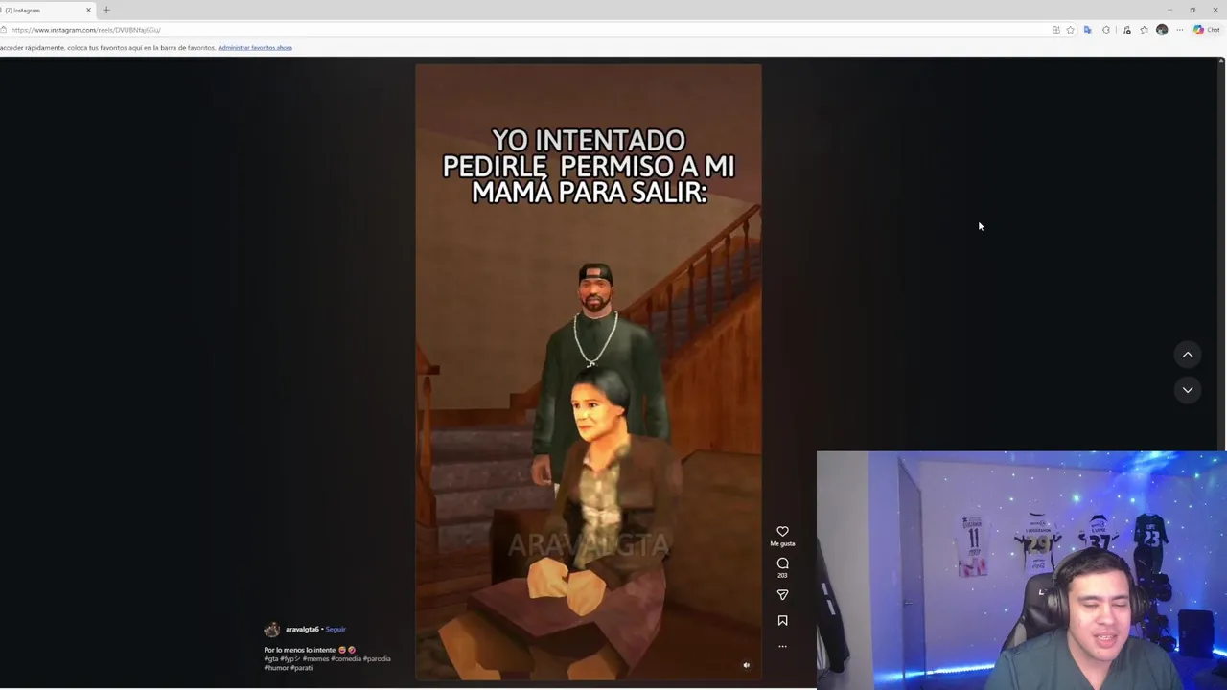Open aravalgta6's profile avatar

click(272, 630)
